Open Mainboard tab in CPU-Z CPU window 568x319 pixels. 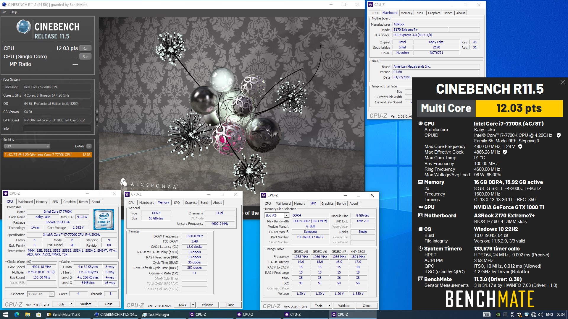[25, 202]
